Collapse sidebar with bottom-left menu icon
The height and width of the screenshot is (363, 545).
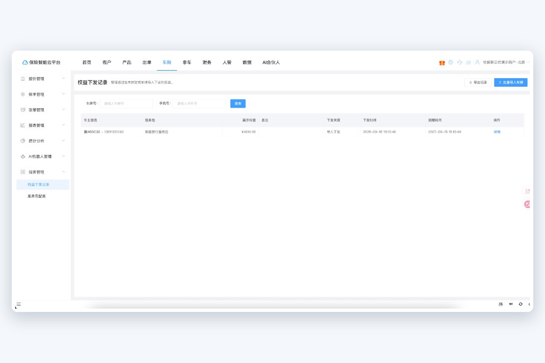tap(19, 304)
